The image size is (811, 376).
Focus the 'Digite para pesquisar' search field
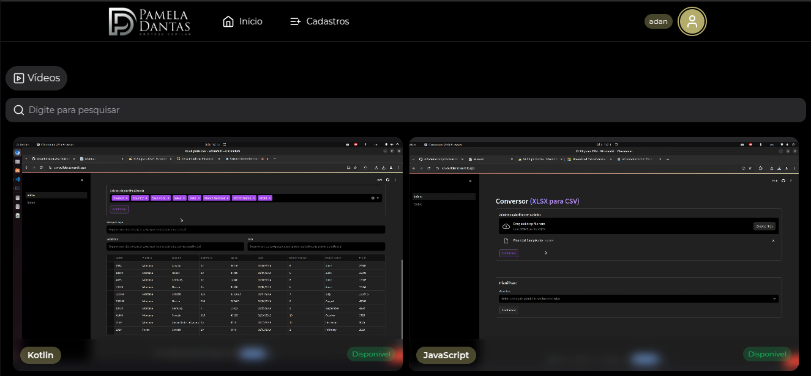404,110
